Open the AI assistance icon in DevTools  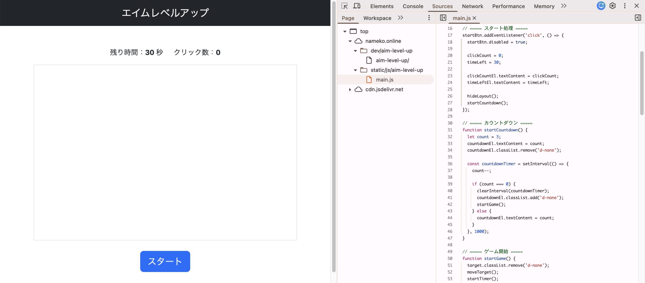[x=601, y=6]
